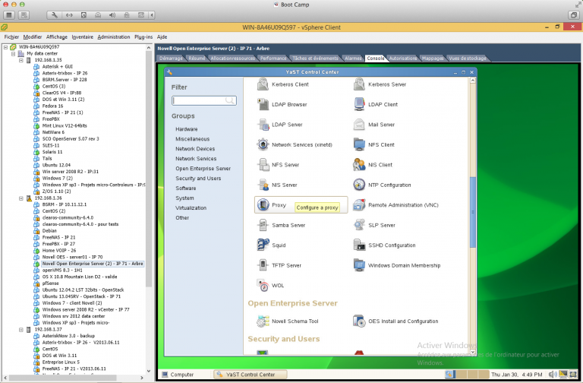The height and width of the screenshot is (383, 583).
Task: Expand the Boot Camp toolbar arrow
Action: click(x=152, y=15)
